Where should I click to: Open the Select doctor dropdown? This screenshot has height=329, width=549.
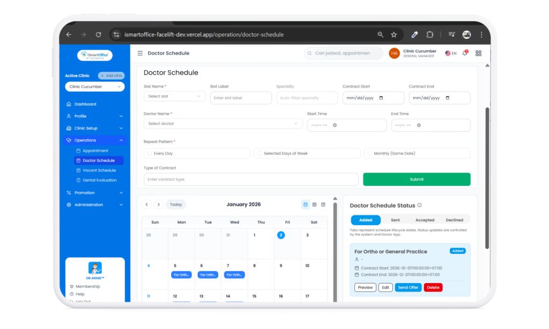pos(223,124)
